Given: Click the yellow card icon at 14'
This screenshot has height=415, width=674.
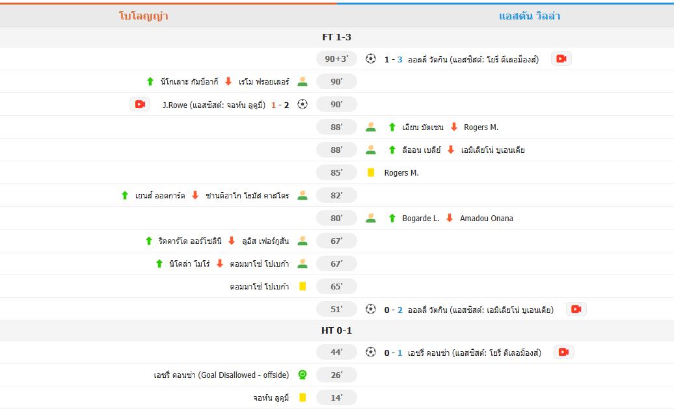Looking at the screenshot, I should (303, 397).
